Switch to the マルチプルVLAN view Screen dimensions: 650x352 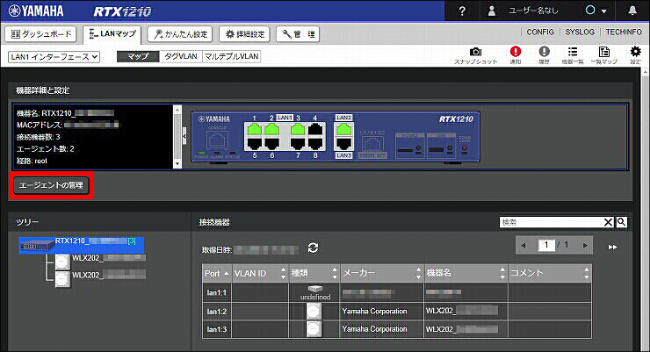point(231,56)
